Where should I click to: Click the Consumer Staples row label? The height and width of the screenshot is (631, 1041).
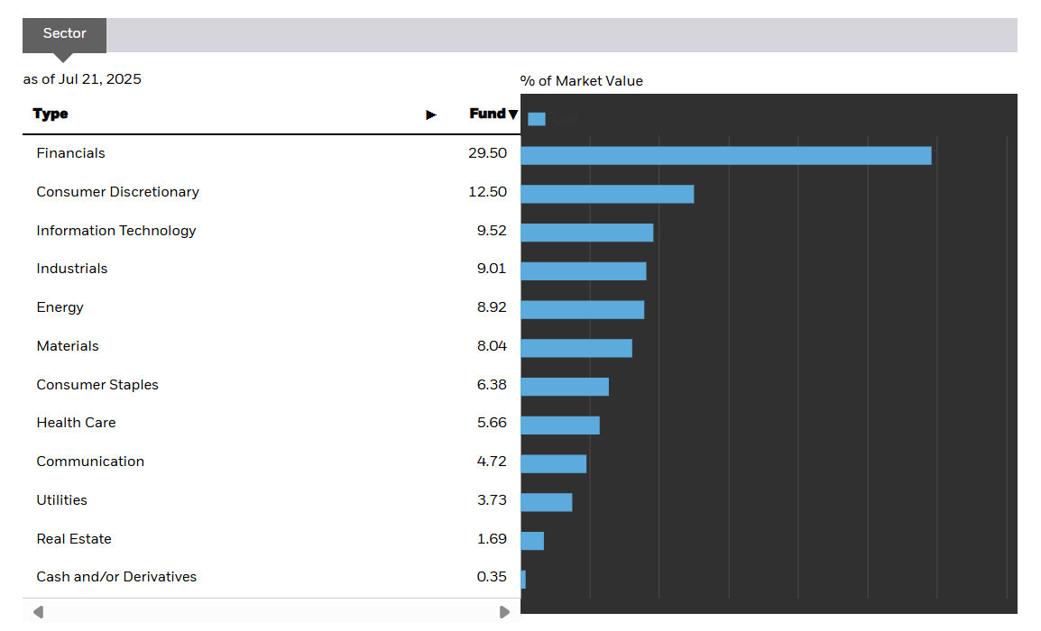97,385
